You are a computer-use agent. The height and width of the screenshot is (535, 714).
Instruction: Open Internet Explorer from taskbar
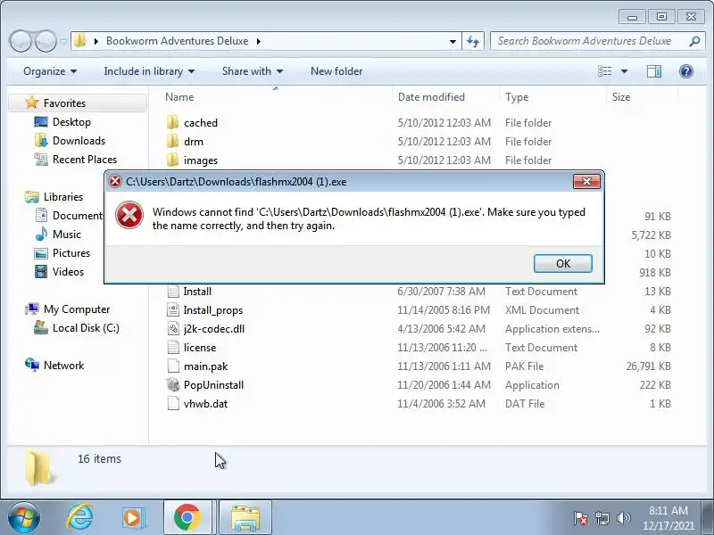click(79, 518)
